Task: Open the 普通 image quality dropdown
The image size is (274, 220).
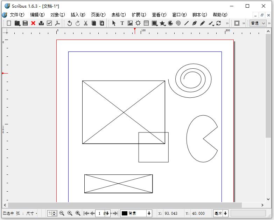Action: point(258,23)
